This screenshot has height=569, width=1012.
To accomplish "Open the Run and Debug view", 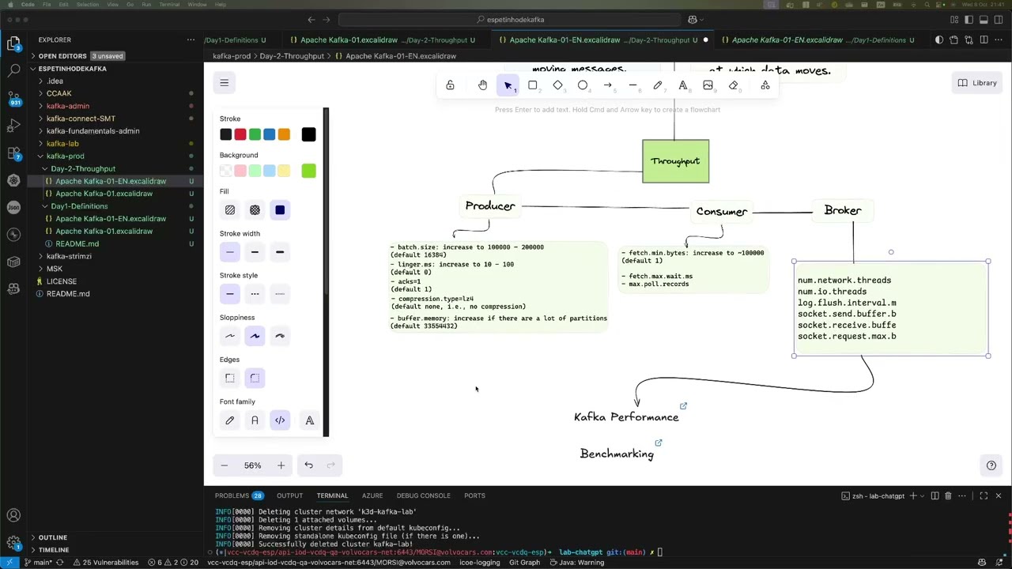I will (13, 126).
